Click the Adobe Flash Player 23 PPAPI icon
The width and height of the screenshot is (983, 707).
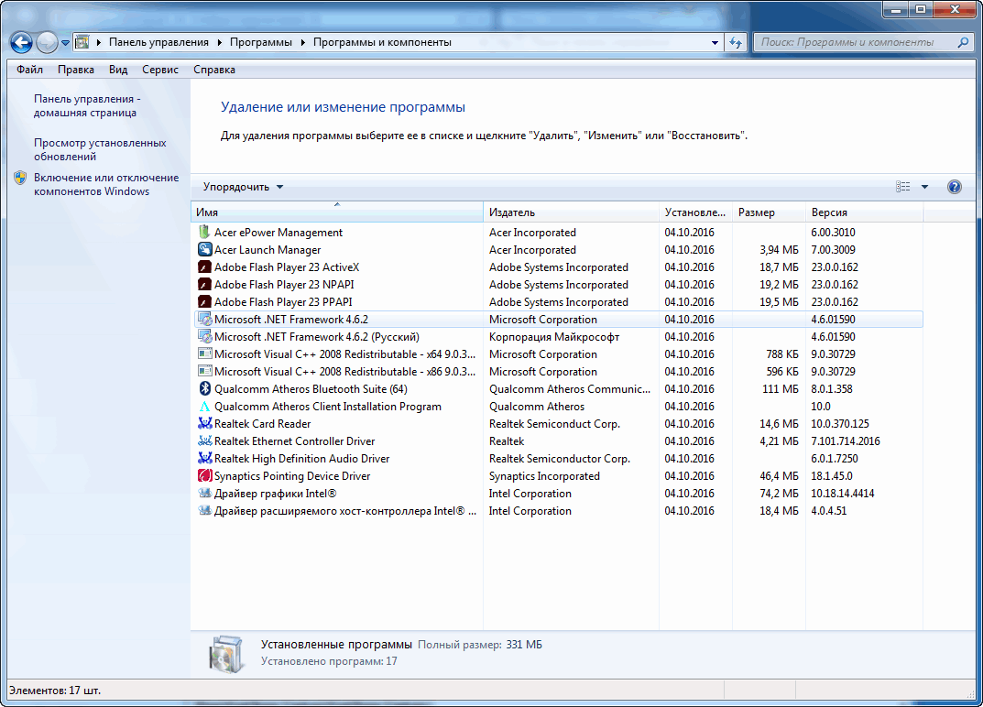(204, 302)
